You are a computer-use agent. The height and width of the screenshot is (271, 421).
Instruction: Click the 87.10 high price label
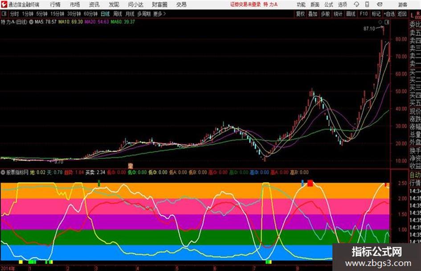click(x=369, y=28)
